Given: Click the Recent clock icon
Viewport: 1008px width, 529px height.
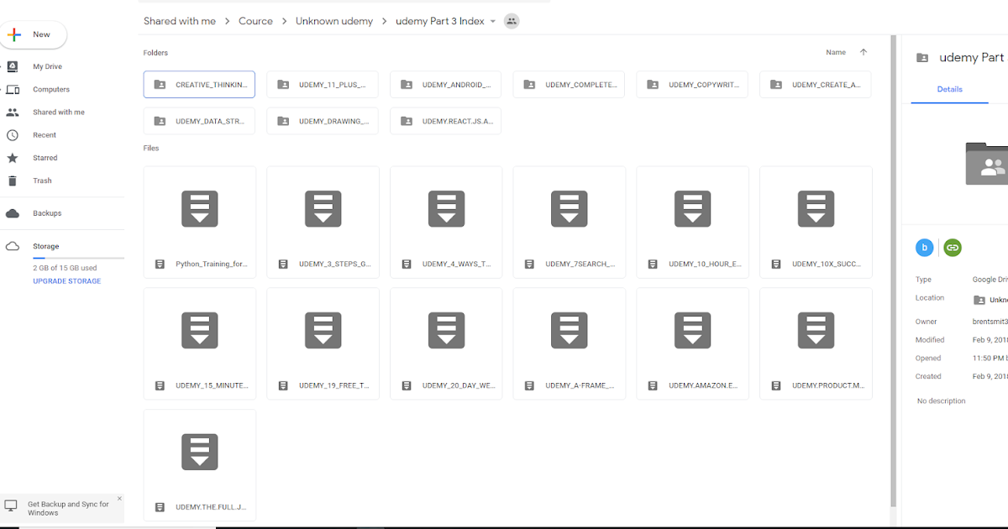Looking at the screenshot, I should pyautogui.click(x=13, y=135).
